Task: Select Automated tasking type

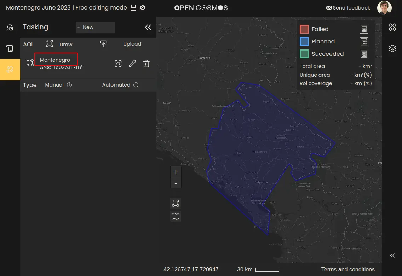Action: tap(116, 85)
